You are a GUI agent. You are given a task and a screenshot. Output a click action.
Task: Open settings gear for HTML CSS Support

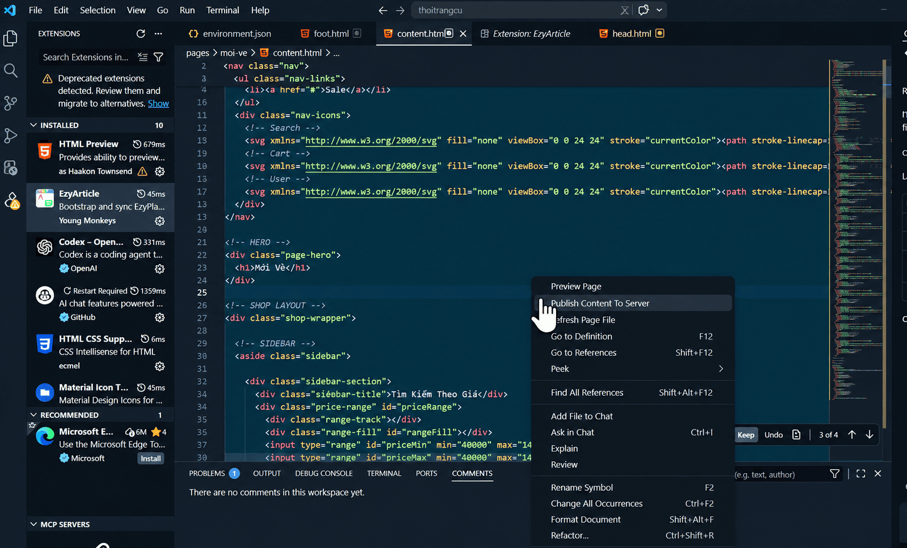(160, 366)
